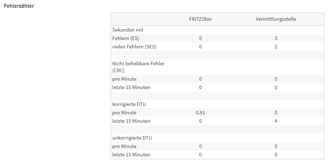Image resolution: width=331 pixels, height=162 pixels.
Task: Click the Vermittlungsstelle SES value 2
Action: point(276,47)
